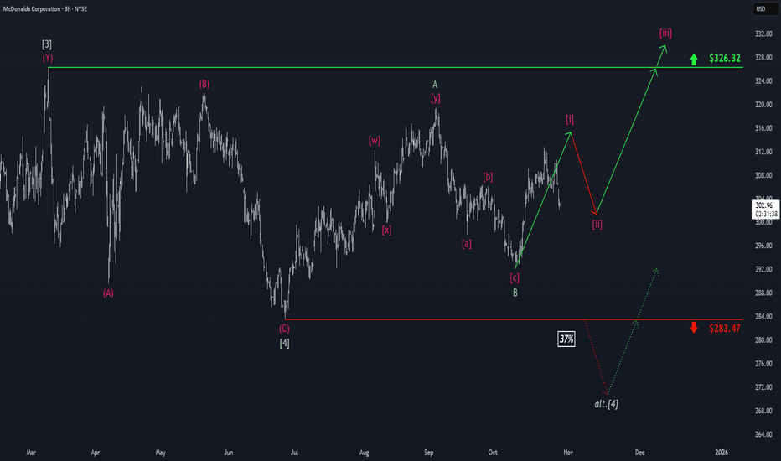Click the green up arrow beside $326.32
The width and height of the screenshot is (781, 461).
coord(693,60)
